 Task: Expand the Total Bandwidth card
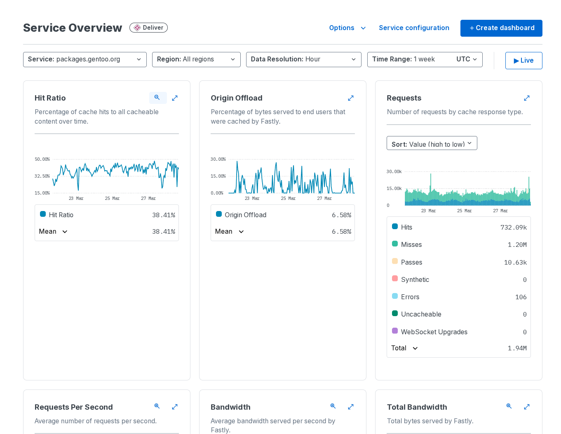[527, 407]
